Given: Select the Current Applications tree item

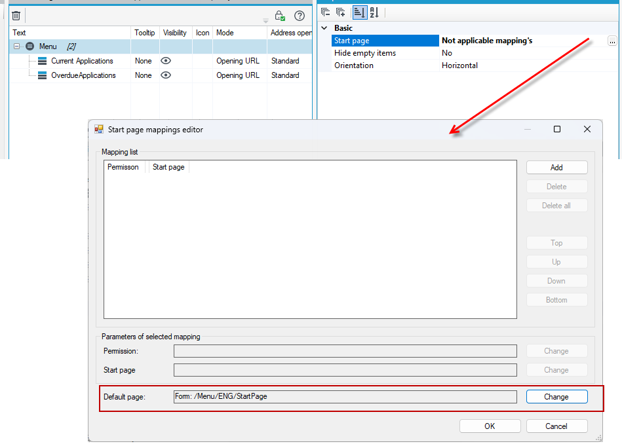Looking at the screenshot, I should (82, 61).
